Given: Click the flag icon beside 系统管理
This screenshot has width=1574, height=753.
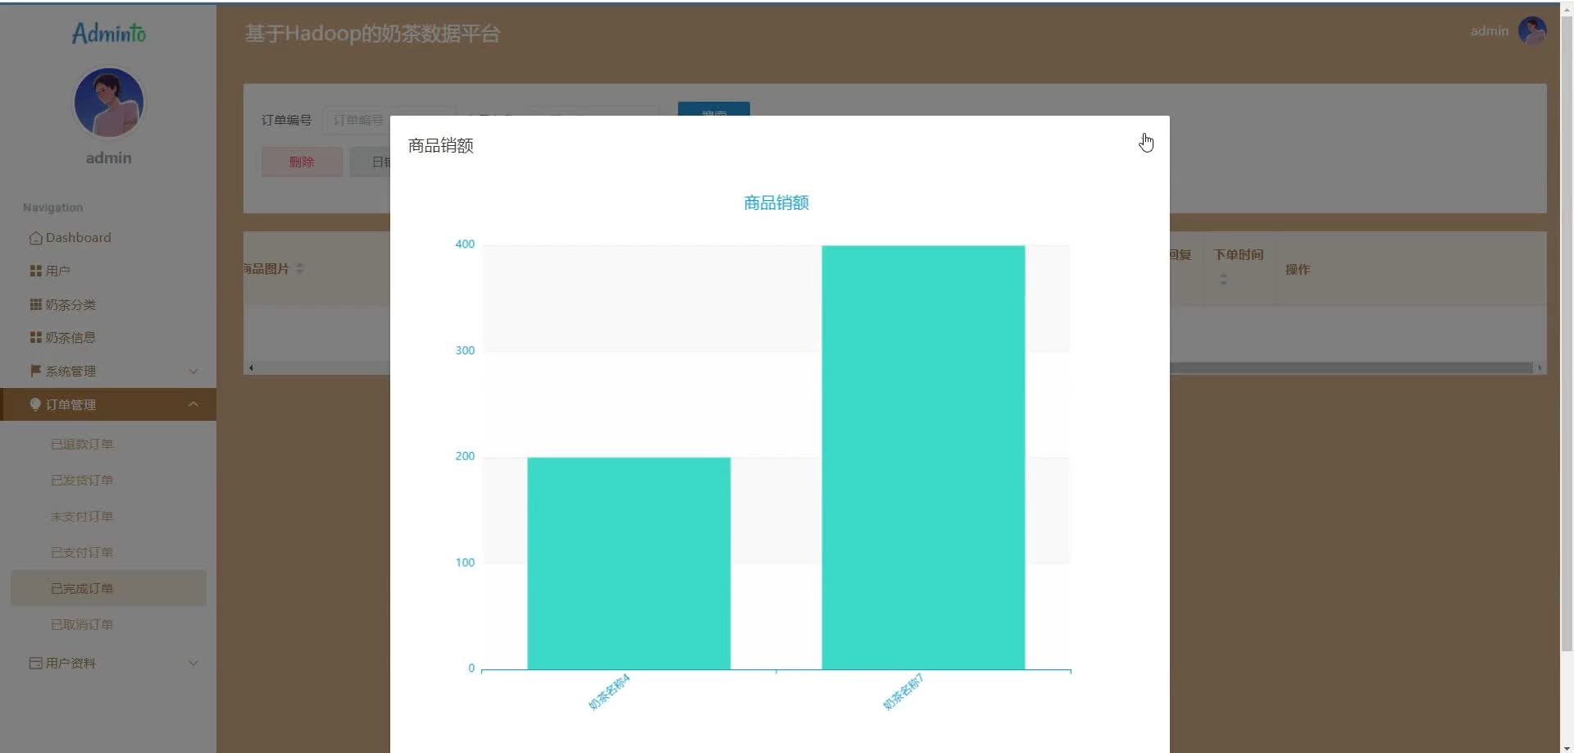Looking at the screenshot, I should [35, 371].
